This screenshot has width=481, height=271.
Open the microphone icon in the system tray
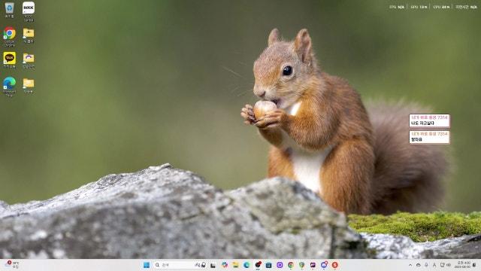coord(426,265)
